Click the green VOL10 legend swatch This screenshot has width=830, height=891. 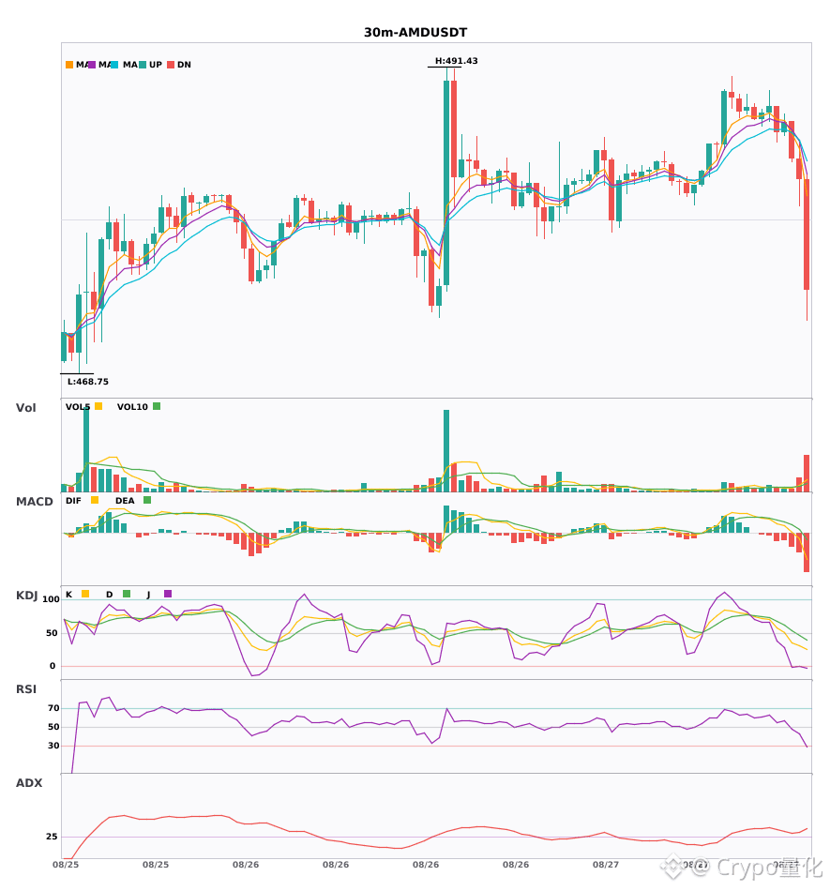coord(157,406)
